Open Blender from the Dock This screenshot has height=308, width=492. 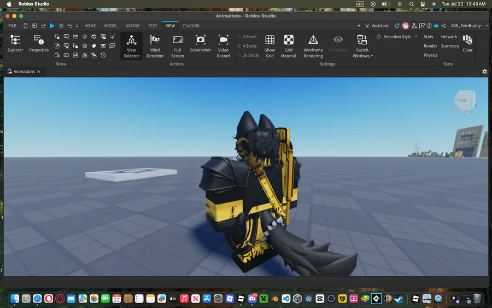tap(275, 299)
